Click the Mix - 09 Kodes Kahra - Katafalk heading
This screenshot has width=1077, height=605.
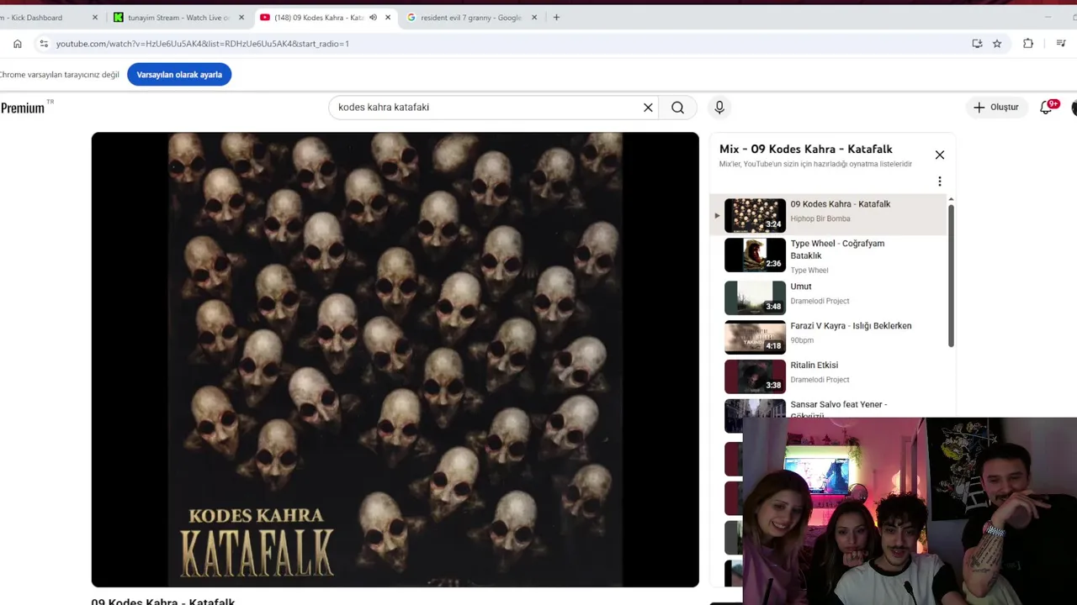tap(805, 149)
